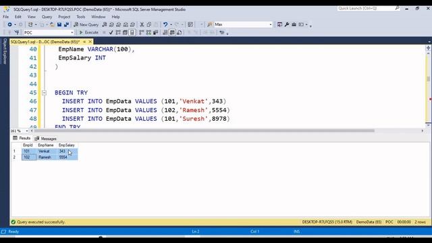Open the window layout dropdown arrow in the top toolbar

(x=306, y=24)
